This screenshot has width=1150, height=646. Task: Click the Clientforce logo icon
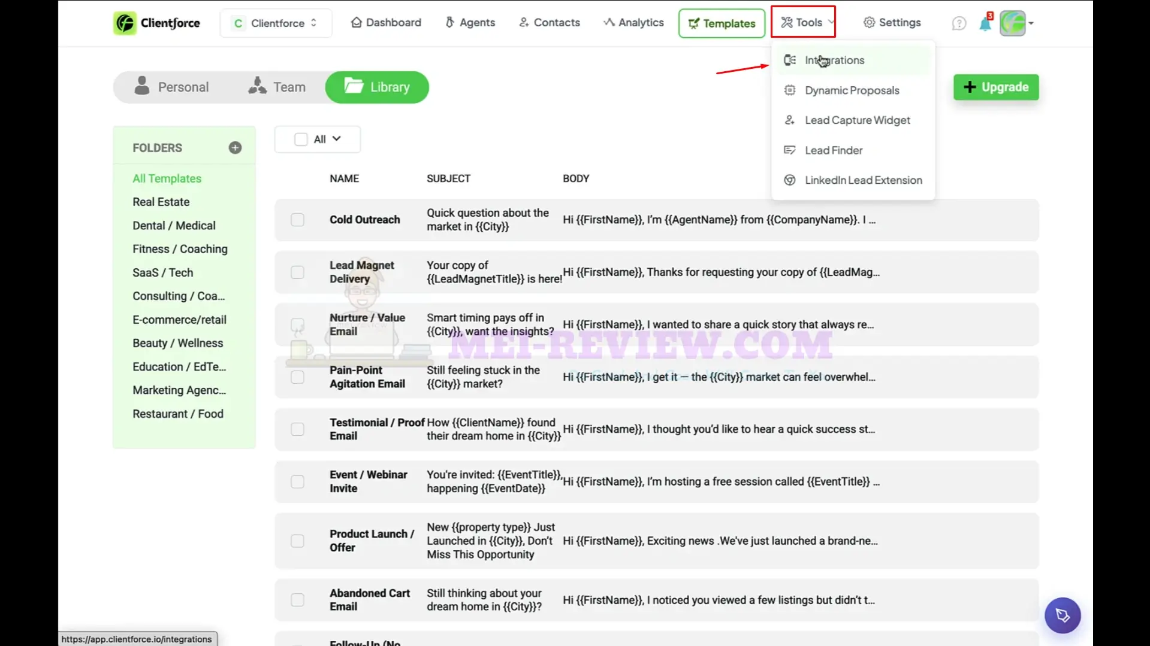coord(125,23)
